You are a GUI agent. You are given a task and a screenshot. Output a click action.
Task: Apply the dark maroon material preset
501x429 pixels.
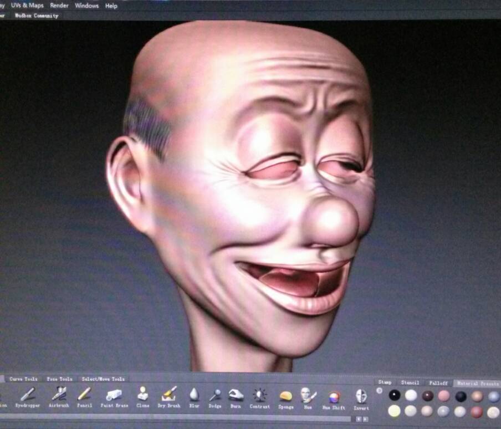tap(427, 396)
